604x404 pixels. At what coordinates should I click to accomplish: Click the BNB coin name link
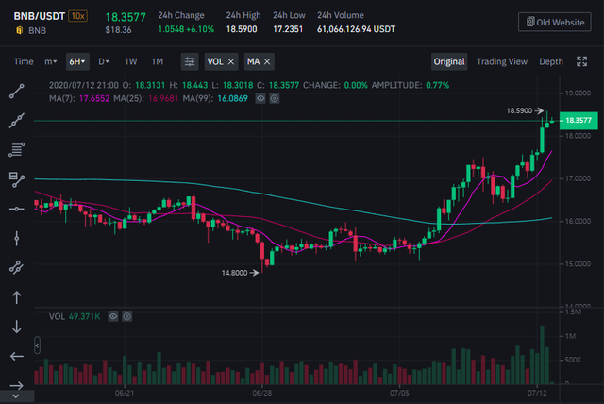38,30
